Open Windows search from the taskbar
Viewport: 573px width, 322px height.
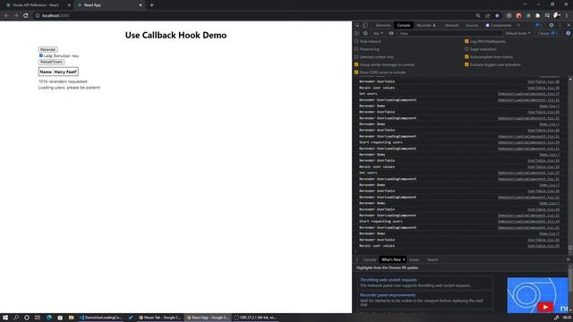pyautogui.click(x=16, y=318)
